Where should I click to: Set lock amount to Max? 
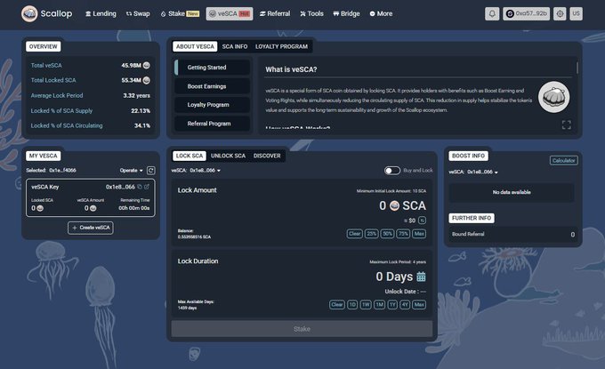[419, 234]
